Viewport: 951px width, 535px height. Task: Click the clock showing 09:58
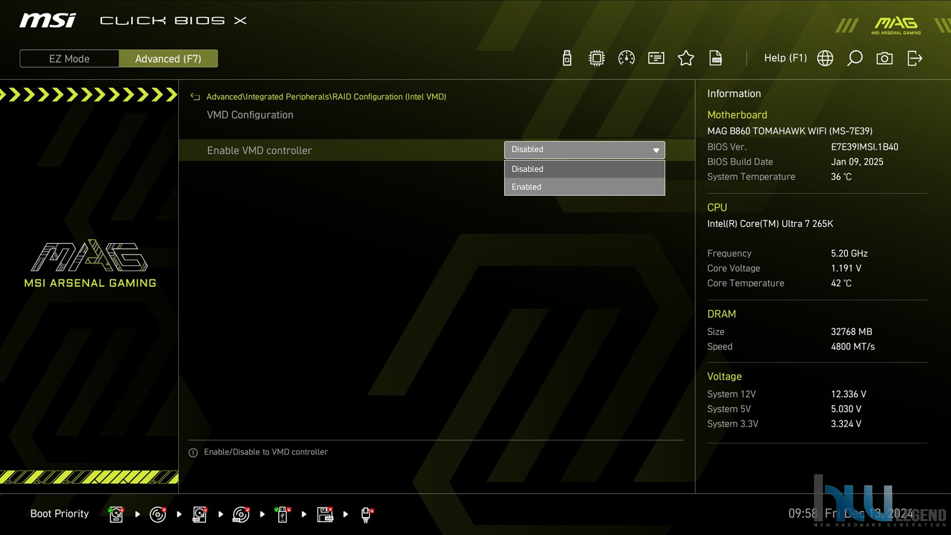[x=803, y=514]
